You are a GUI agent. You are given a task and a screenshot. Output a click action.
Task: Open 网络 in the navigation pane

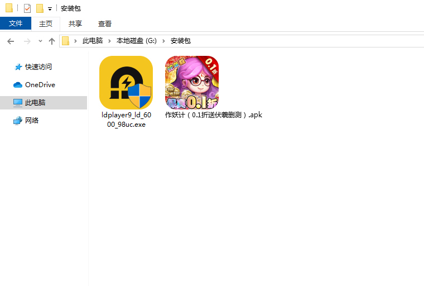click(32, 120)
